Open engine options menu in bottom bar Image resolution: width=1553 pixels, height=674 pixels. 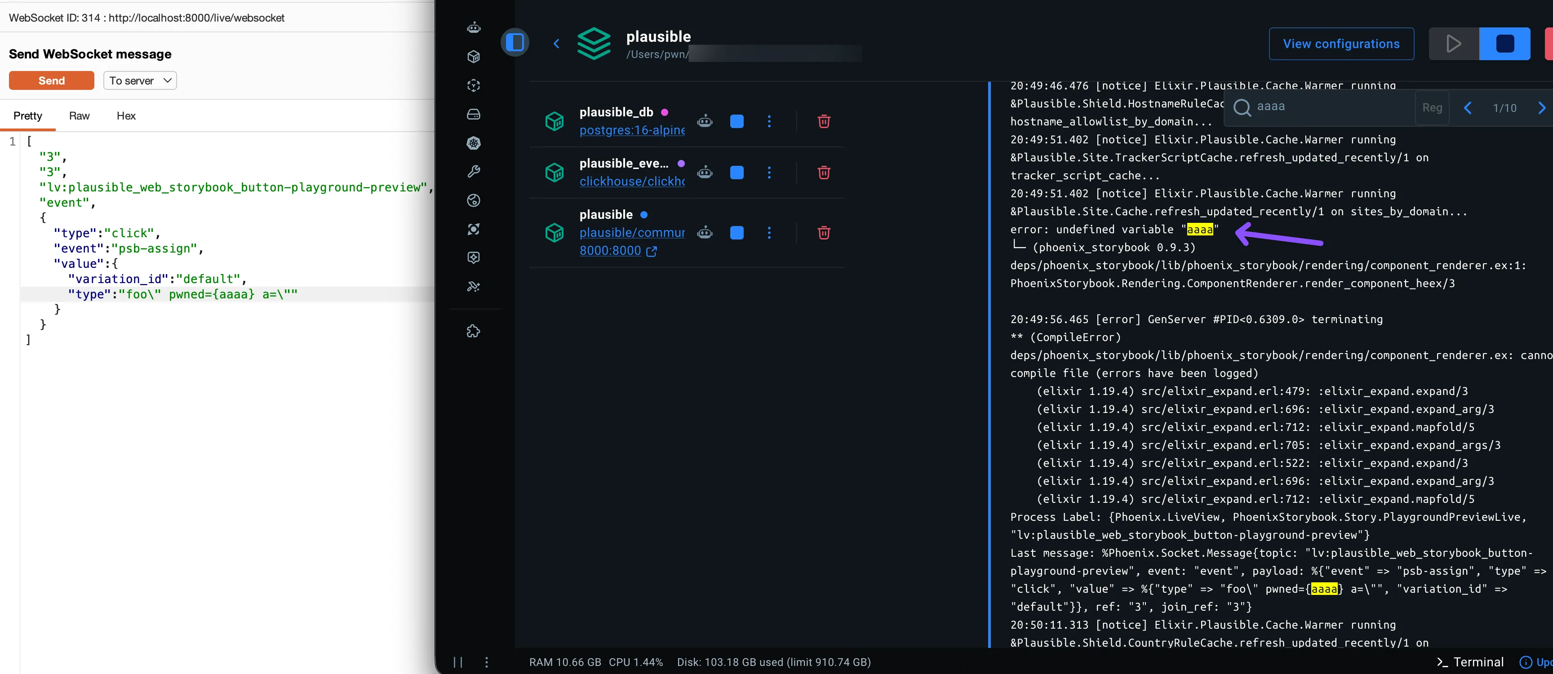pos(487,662)
